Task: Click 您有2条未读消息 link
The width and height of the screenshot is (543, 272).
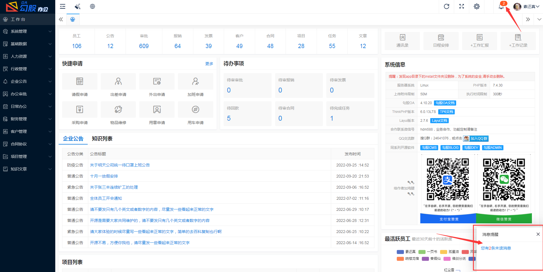Action: (496, 248)
